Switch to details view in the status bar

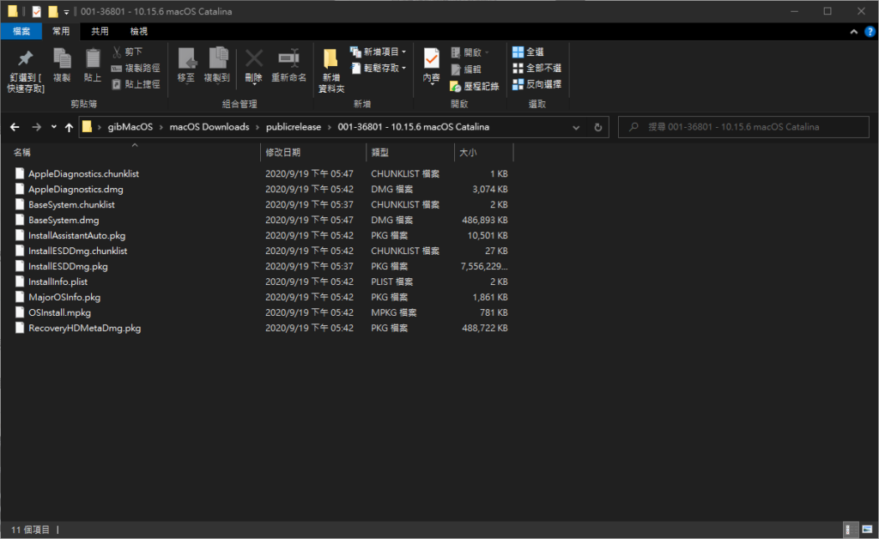pyautogui.click(x=849, y=530)
